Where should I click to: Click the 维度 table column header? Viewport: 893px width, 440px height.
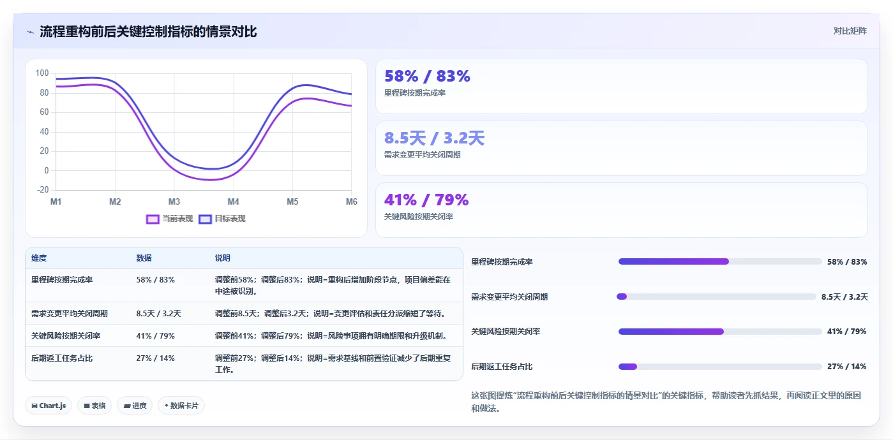coord(39,258)
